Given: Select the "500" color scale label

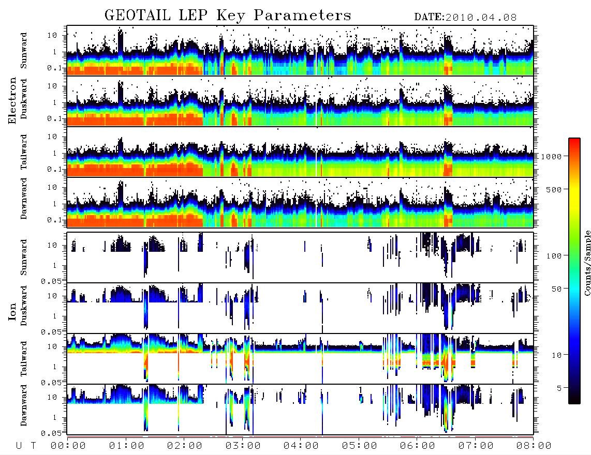Looking at the screenshot, I should coord(554,189).
